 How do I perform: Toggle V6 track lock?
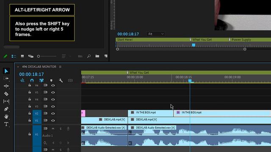tap(30, 85)
